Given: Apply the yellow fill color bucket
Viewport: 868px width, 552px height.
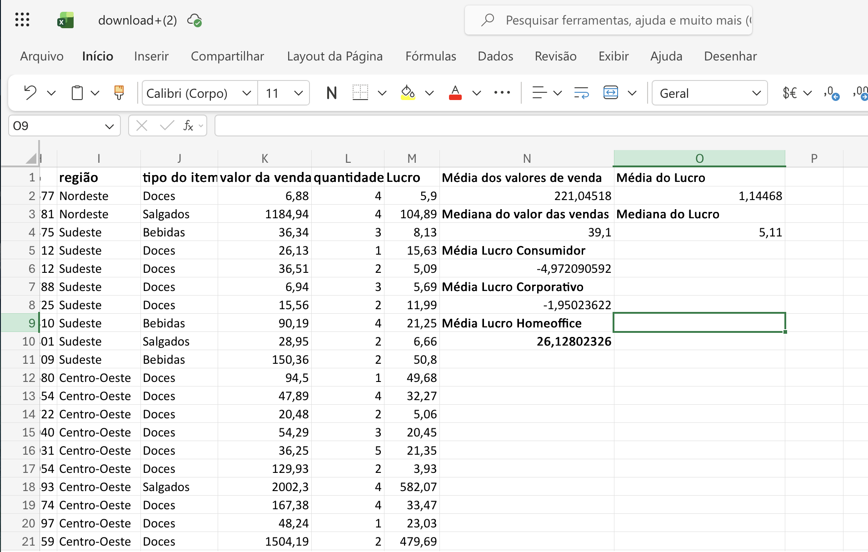Looking at the screenshot, I should [x=408, y=93].
